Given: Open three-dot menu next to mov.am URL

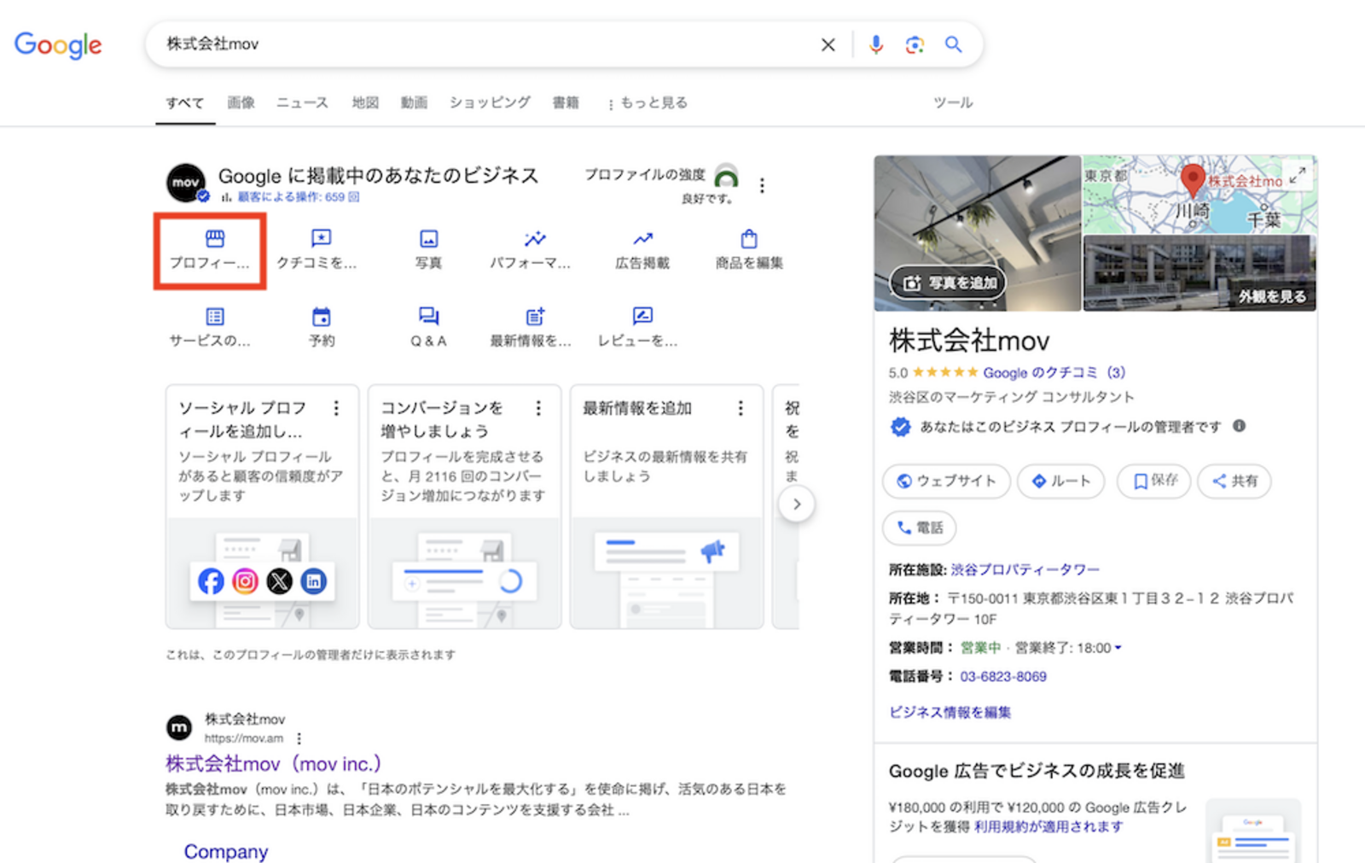Looking at the screenshot, I should point(299,738).
